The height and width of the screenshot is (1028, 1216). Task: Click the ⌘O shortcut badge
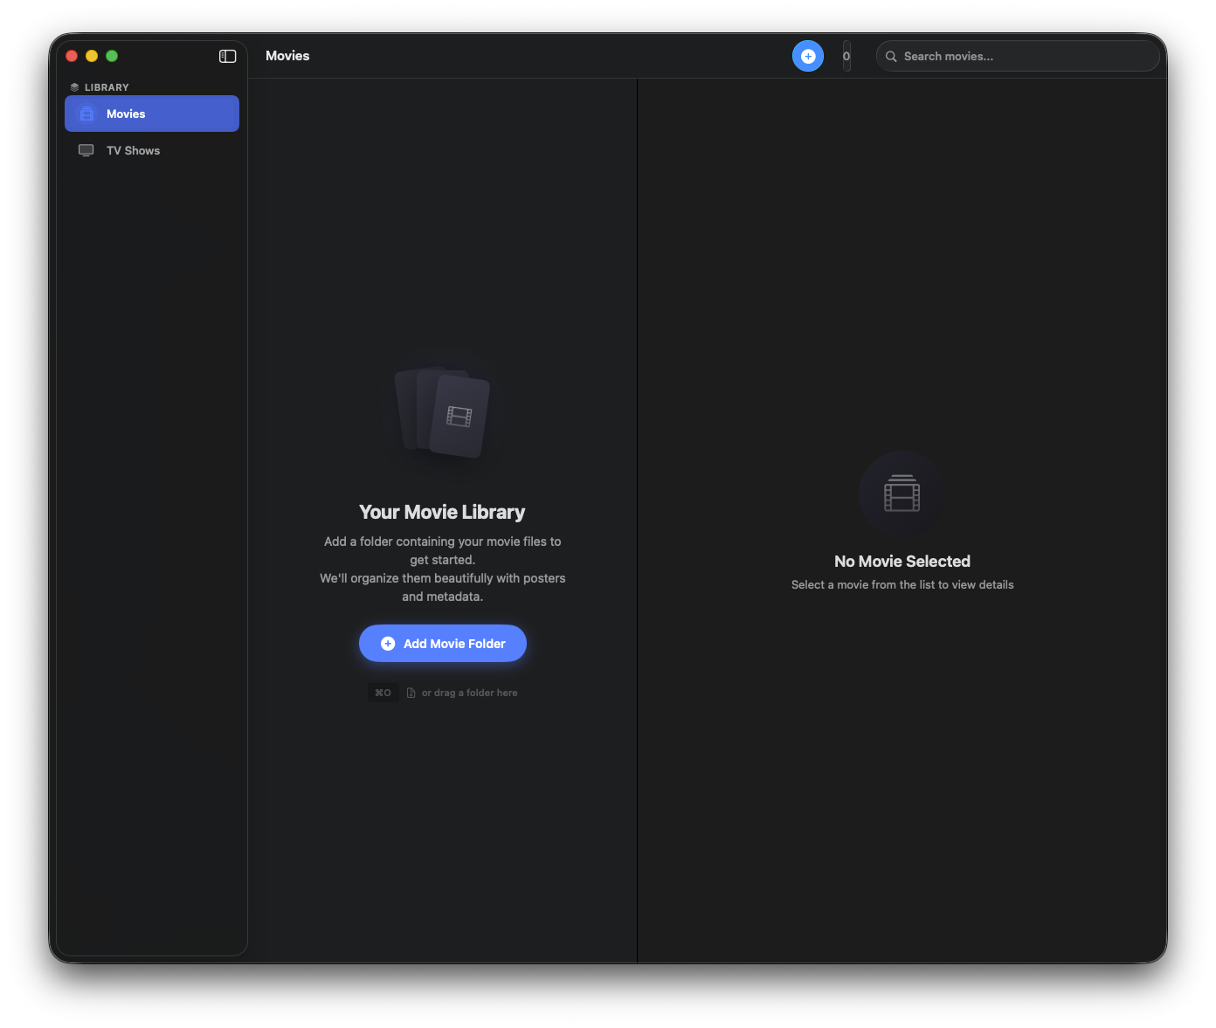[383, 693]
